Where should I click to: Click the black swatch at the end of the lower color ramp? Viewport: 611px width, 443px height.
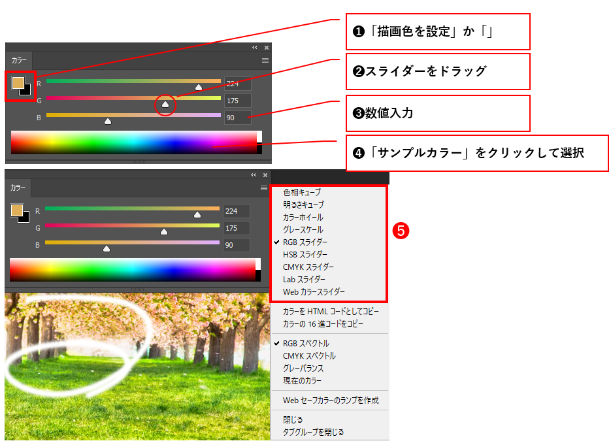click(258, 276)
